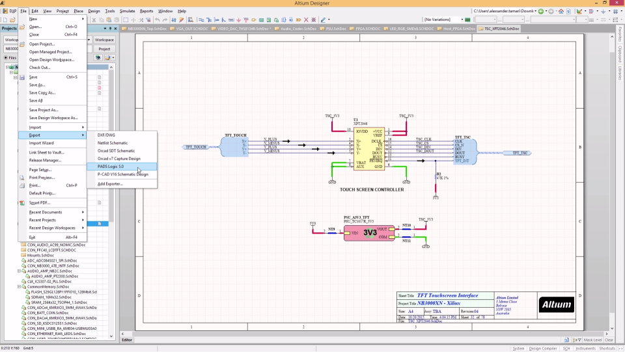Click the Clear Filter funnel icon
The width and height of the screenshot is (625, 352).
pos(148,20)
